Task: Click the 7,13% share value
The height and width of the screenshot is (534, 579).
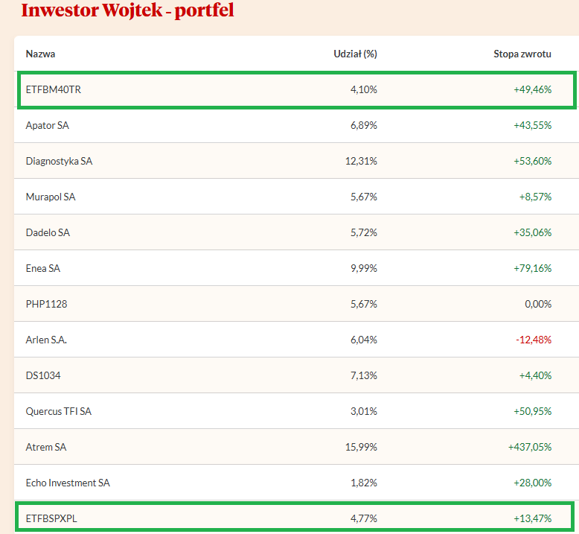Action: 364,376
